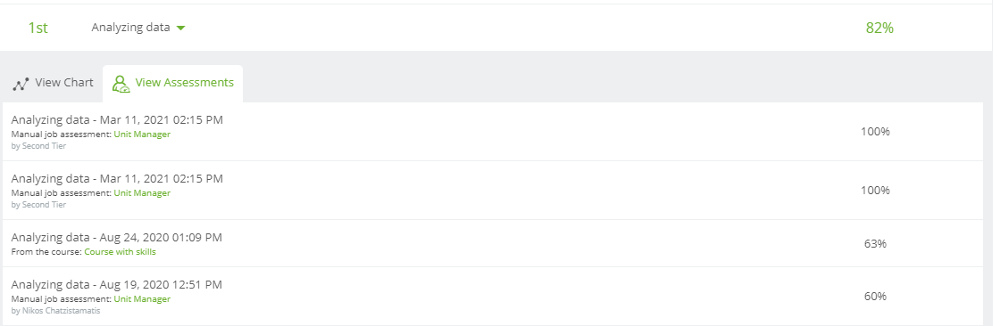
Task: Click the 1st rank label
Action: click(37, 28)
